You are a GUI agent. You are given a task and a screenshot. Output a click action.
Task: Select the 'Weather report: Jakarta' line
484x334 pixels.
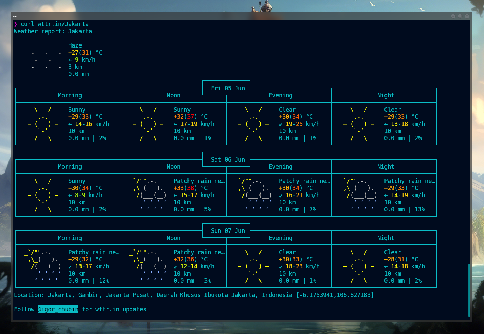point(53,31)
